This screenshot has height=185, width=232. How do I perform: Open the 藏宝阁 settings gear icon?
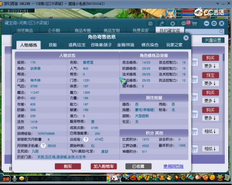pyautogui.click(x=214, y=24)
